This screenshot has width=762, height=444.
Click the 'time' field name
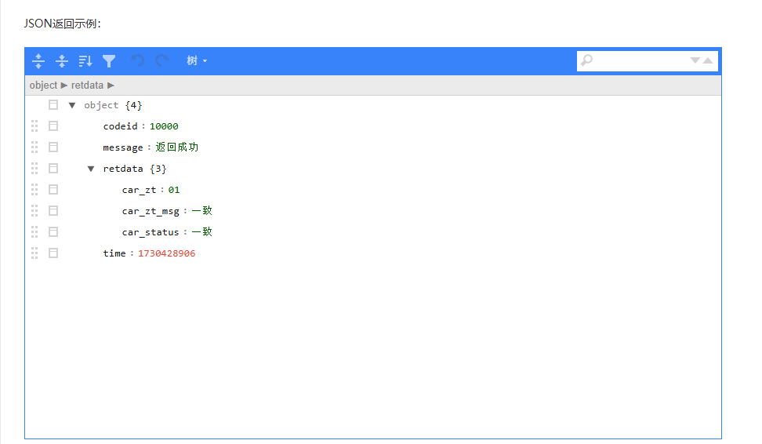pos(114,253)
